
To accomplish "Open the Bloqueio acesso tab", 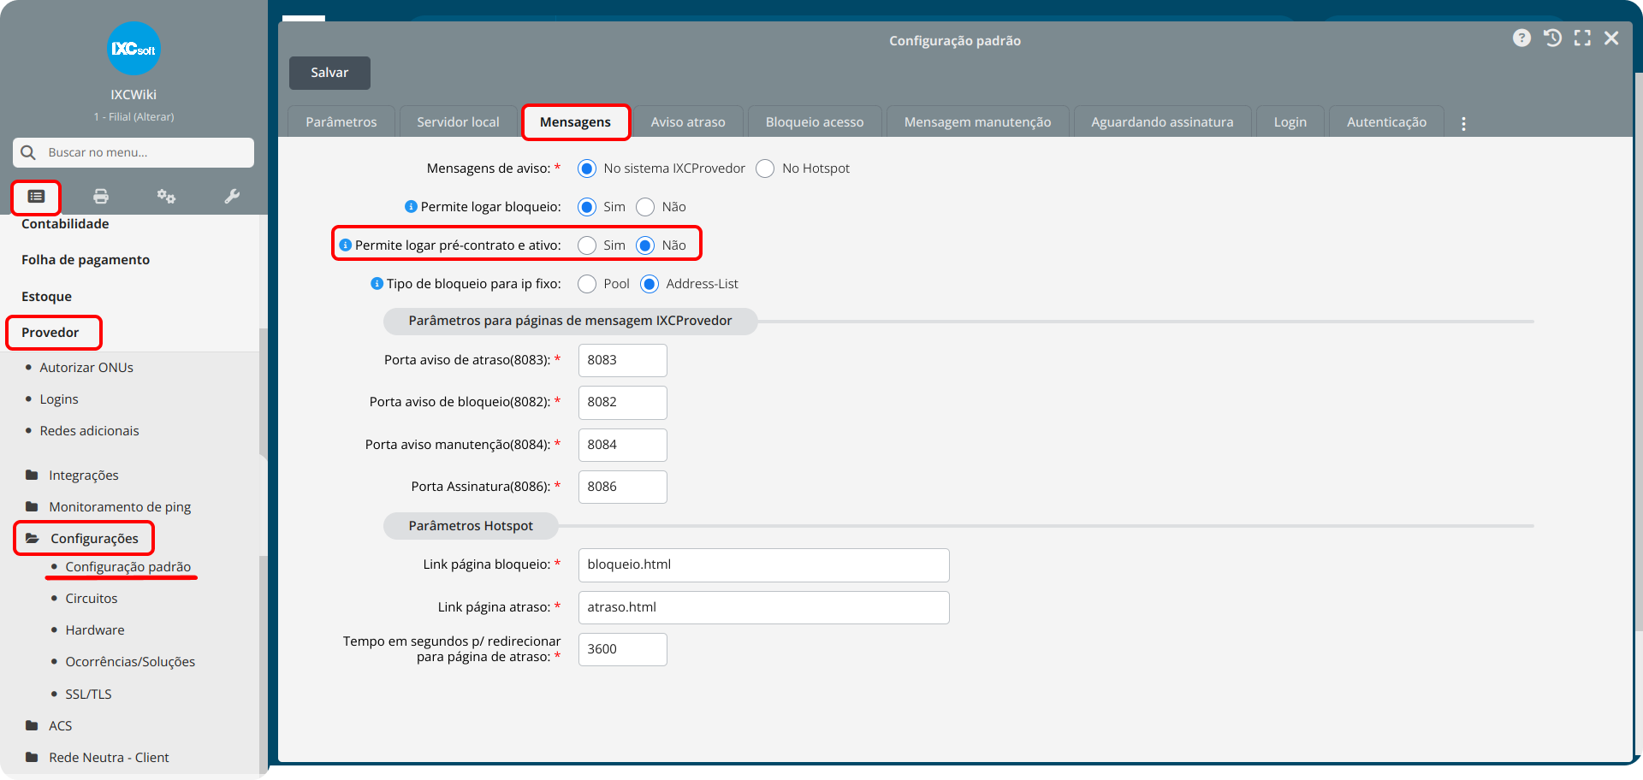I will [815, 121].
